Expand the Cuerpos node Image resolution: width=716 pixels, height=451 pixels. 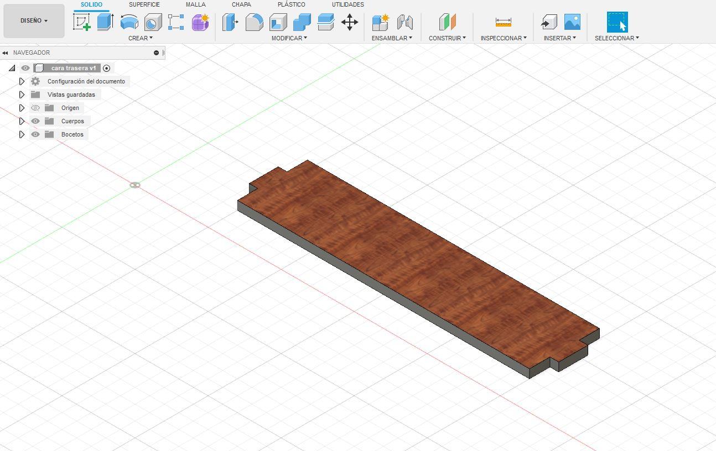pyautogui.click(x=22, y=121)
